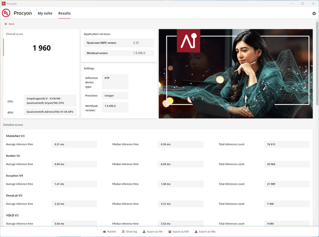The height and width of the screenshot is (237, 319).
Task: Click DeepLab V3 total inferences 7 440
Action: [287, 204]
